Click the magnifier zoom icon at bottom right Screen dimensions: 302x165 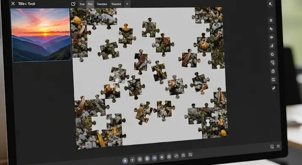tap(272, 146)
